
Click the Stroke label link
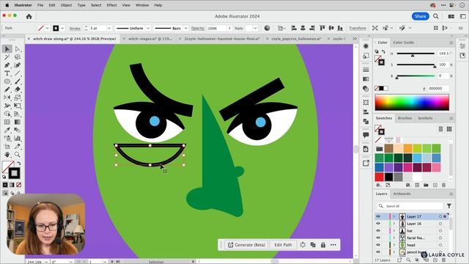click(x=75, y=28)
